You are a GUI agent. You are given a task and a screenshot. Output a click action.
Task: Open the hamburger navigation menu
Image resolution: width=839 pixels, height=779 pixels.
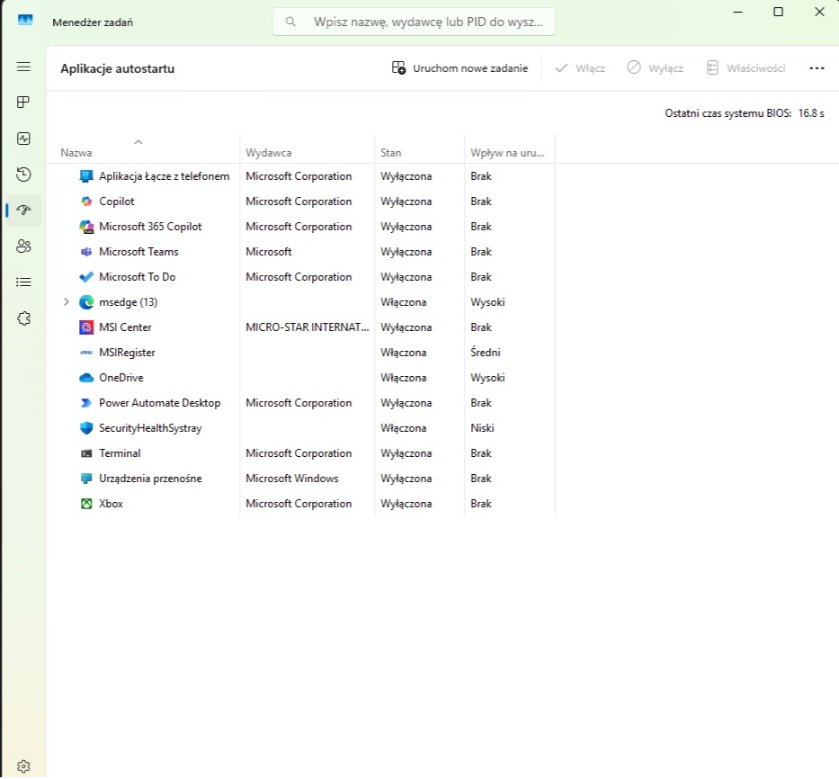click(23, 67)
